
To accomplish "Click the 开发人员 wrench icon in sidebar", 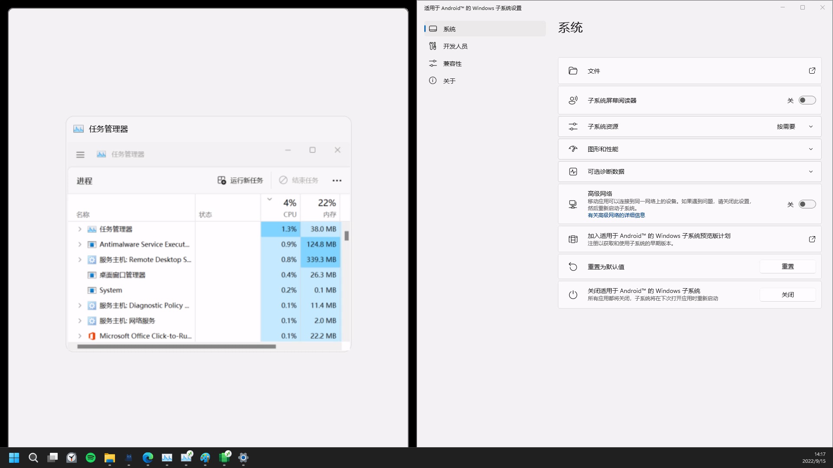I will [x=433, y=45].
